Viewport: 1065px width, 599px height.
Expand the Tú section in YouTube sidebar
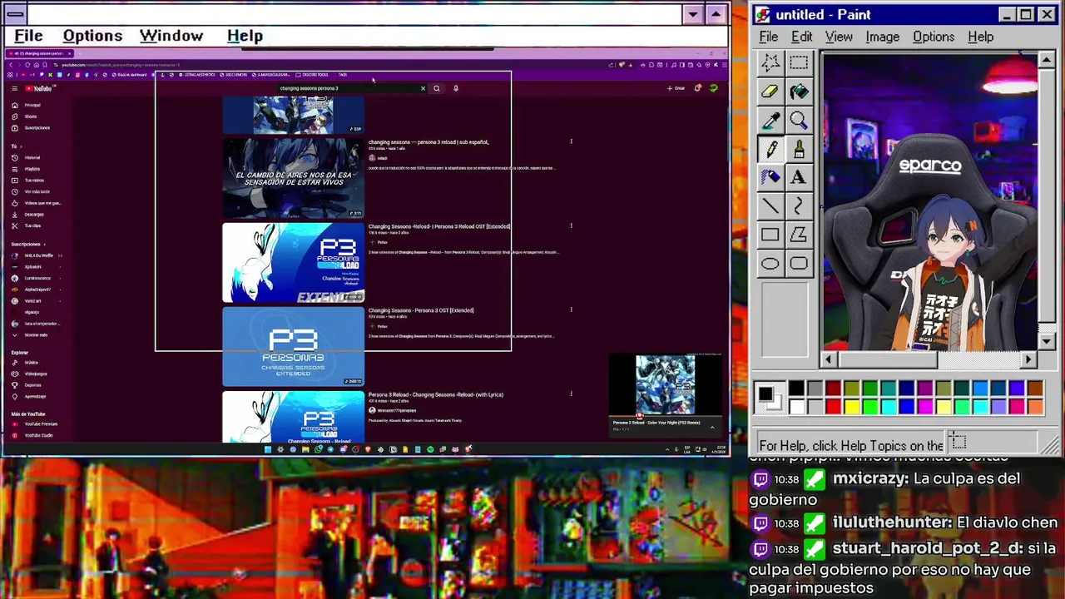coord(15,146)
